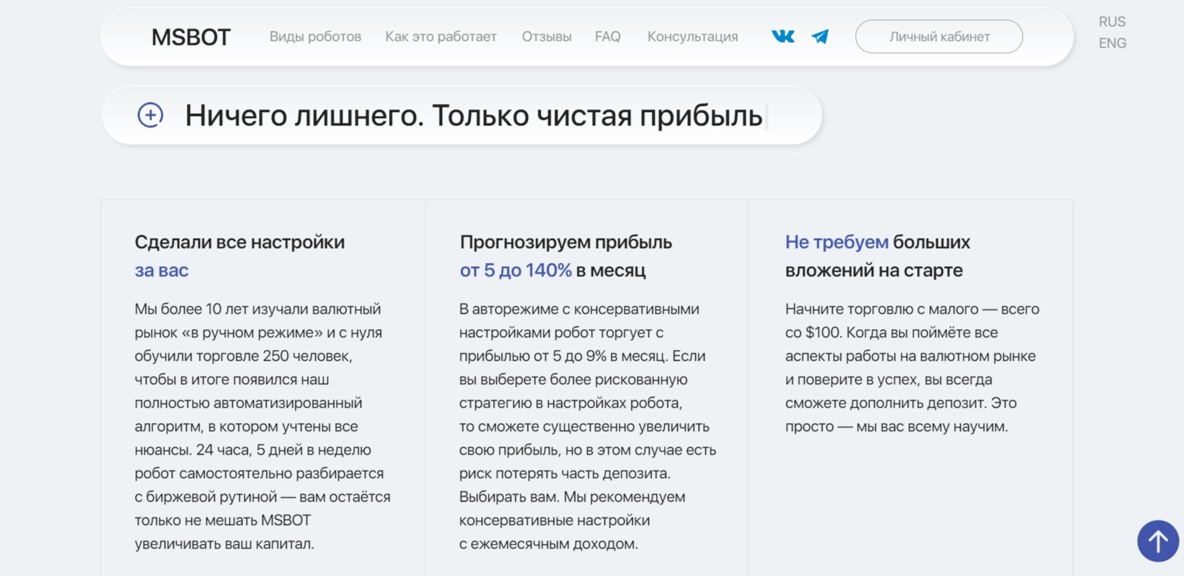The height and width of the screenshot is (576, 1184).
Task: Click the line 'Начните торговлю с малого — всего'
Action: (912, 309)
